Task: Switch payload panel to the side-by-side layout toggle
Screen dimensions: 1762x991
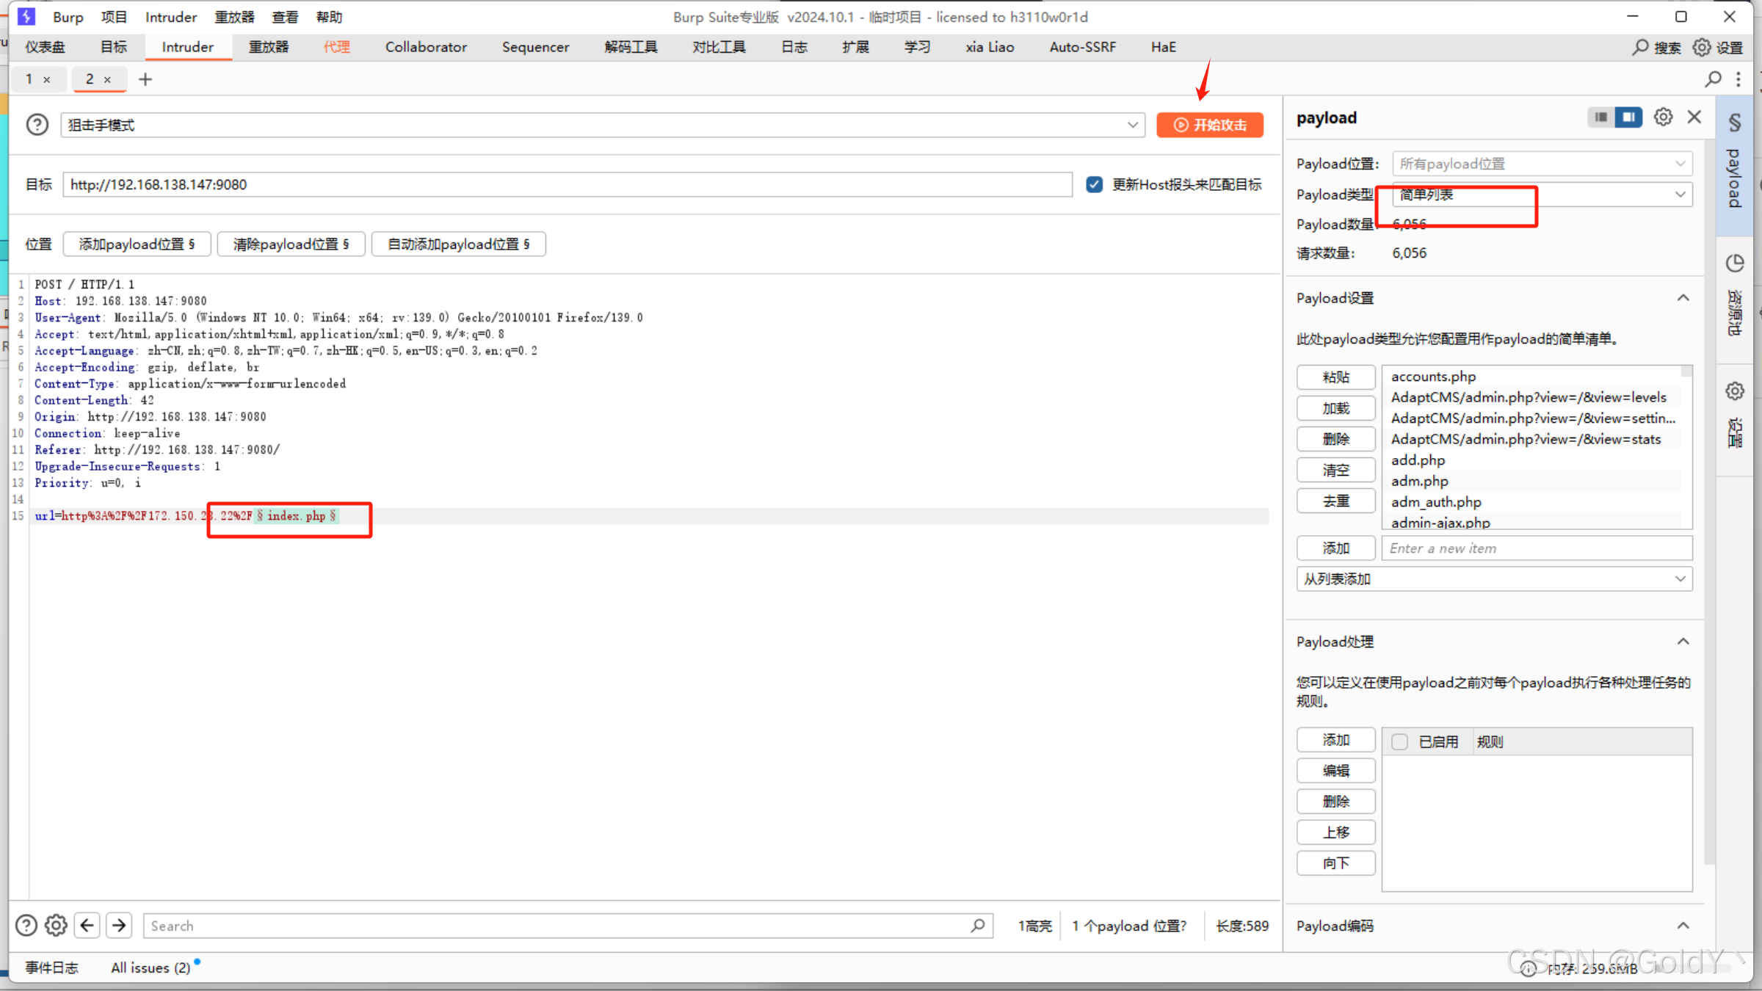Action: [1628, 117]
